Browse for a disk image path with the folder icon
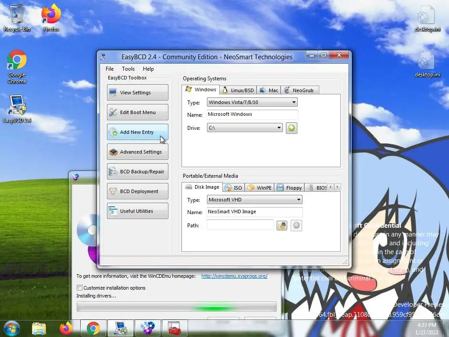This screenshot has width=449, height=337. [282, 226]
